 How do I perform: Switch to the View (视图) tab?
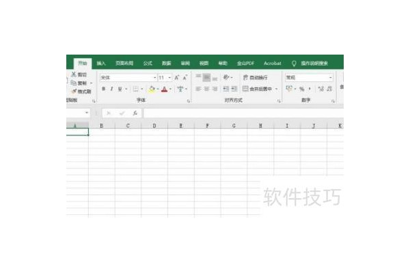coord(204,63)
